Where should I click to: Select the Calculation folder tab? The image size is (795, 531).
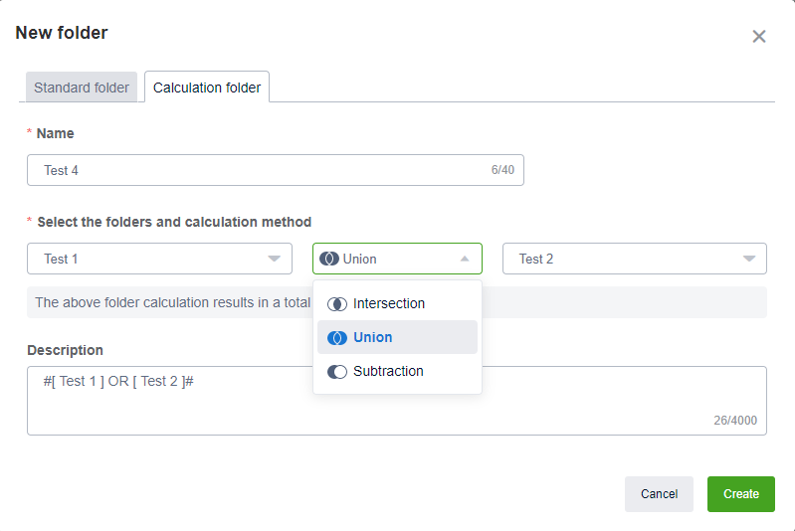click(x=207, y=88)
